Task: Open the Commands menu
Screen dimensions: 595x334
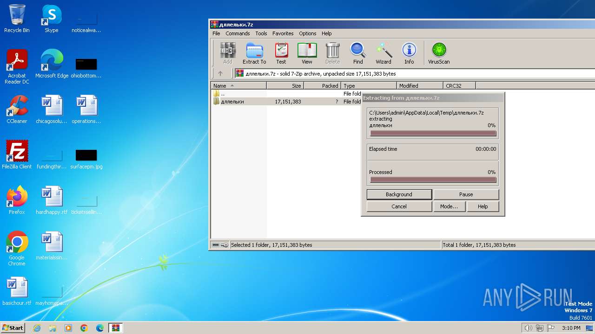Action: click(238, 33)
